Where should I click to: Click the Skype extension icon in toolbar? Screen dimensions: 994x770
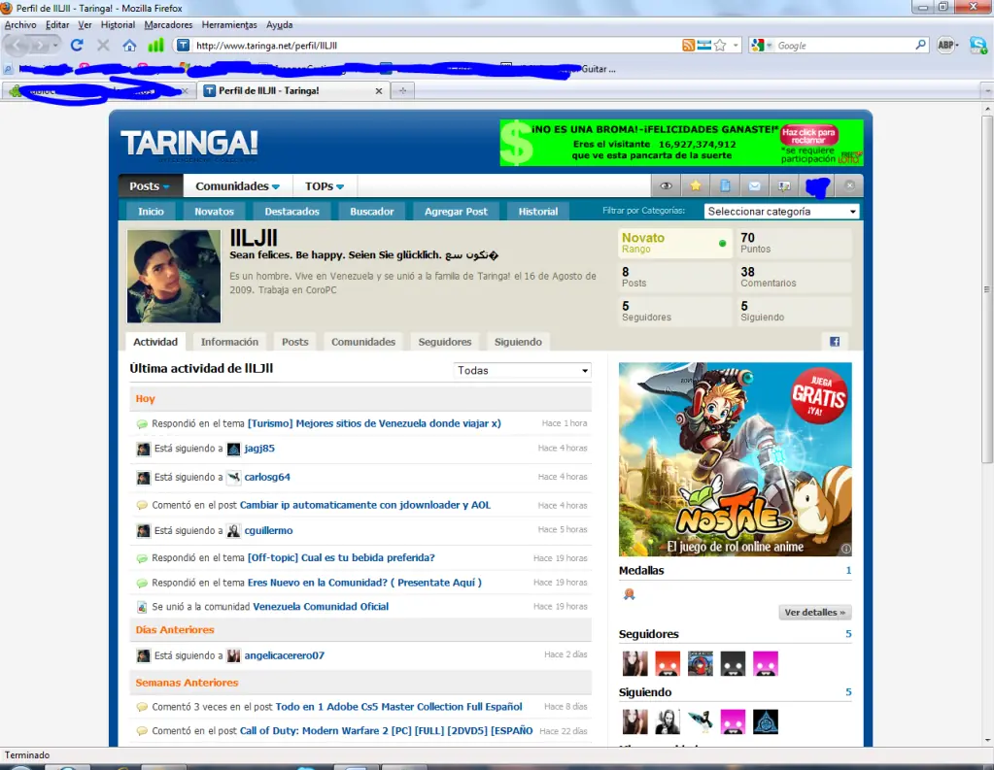[x=978, y=45]
